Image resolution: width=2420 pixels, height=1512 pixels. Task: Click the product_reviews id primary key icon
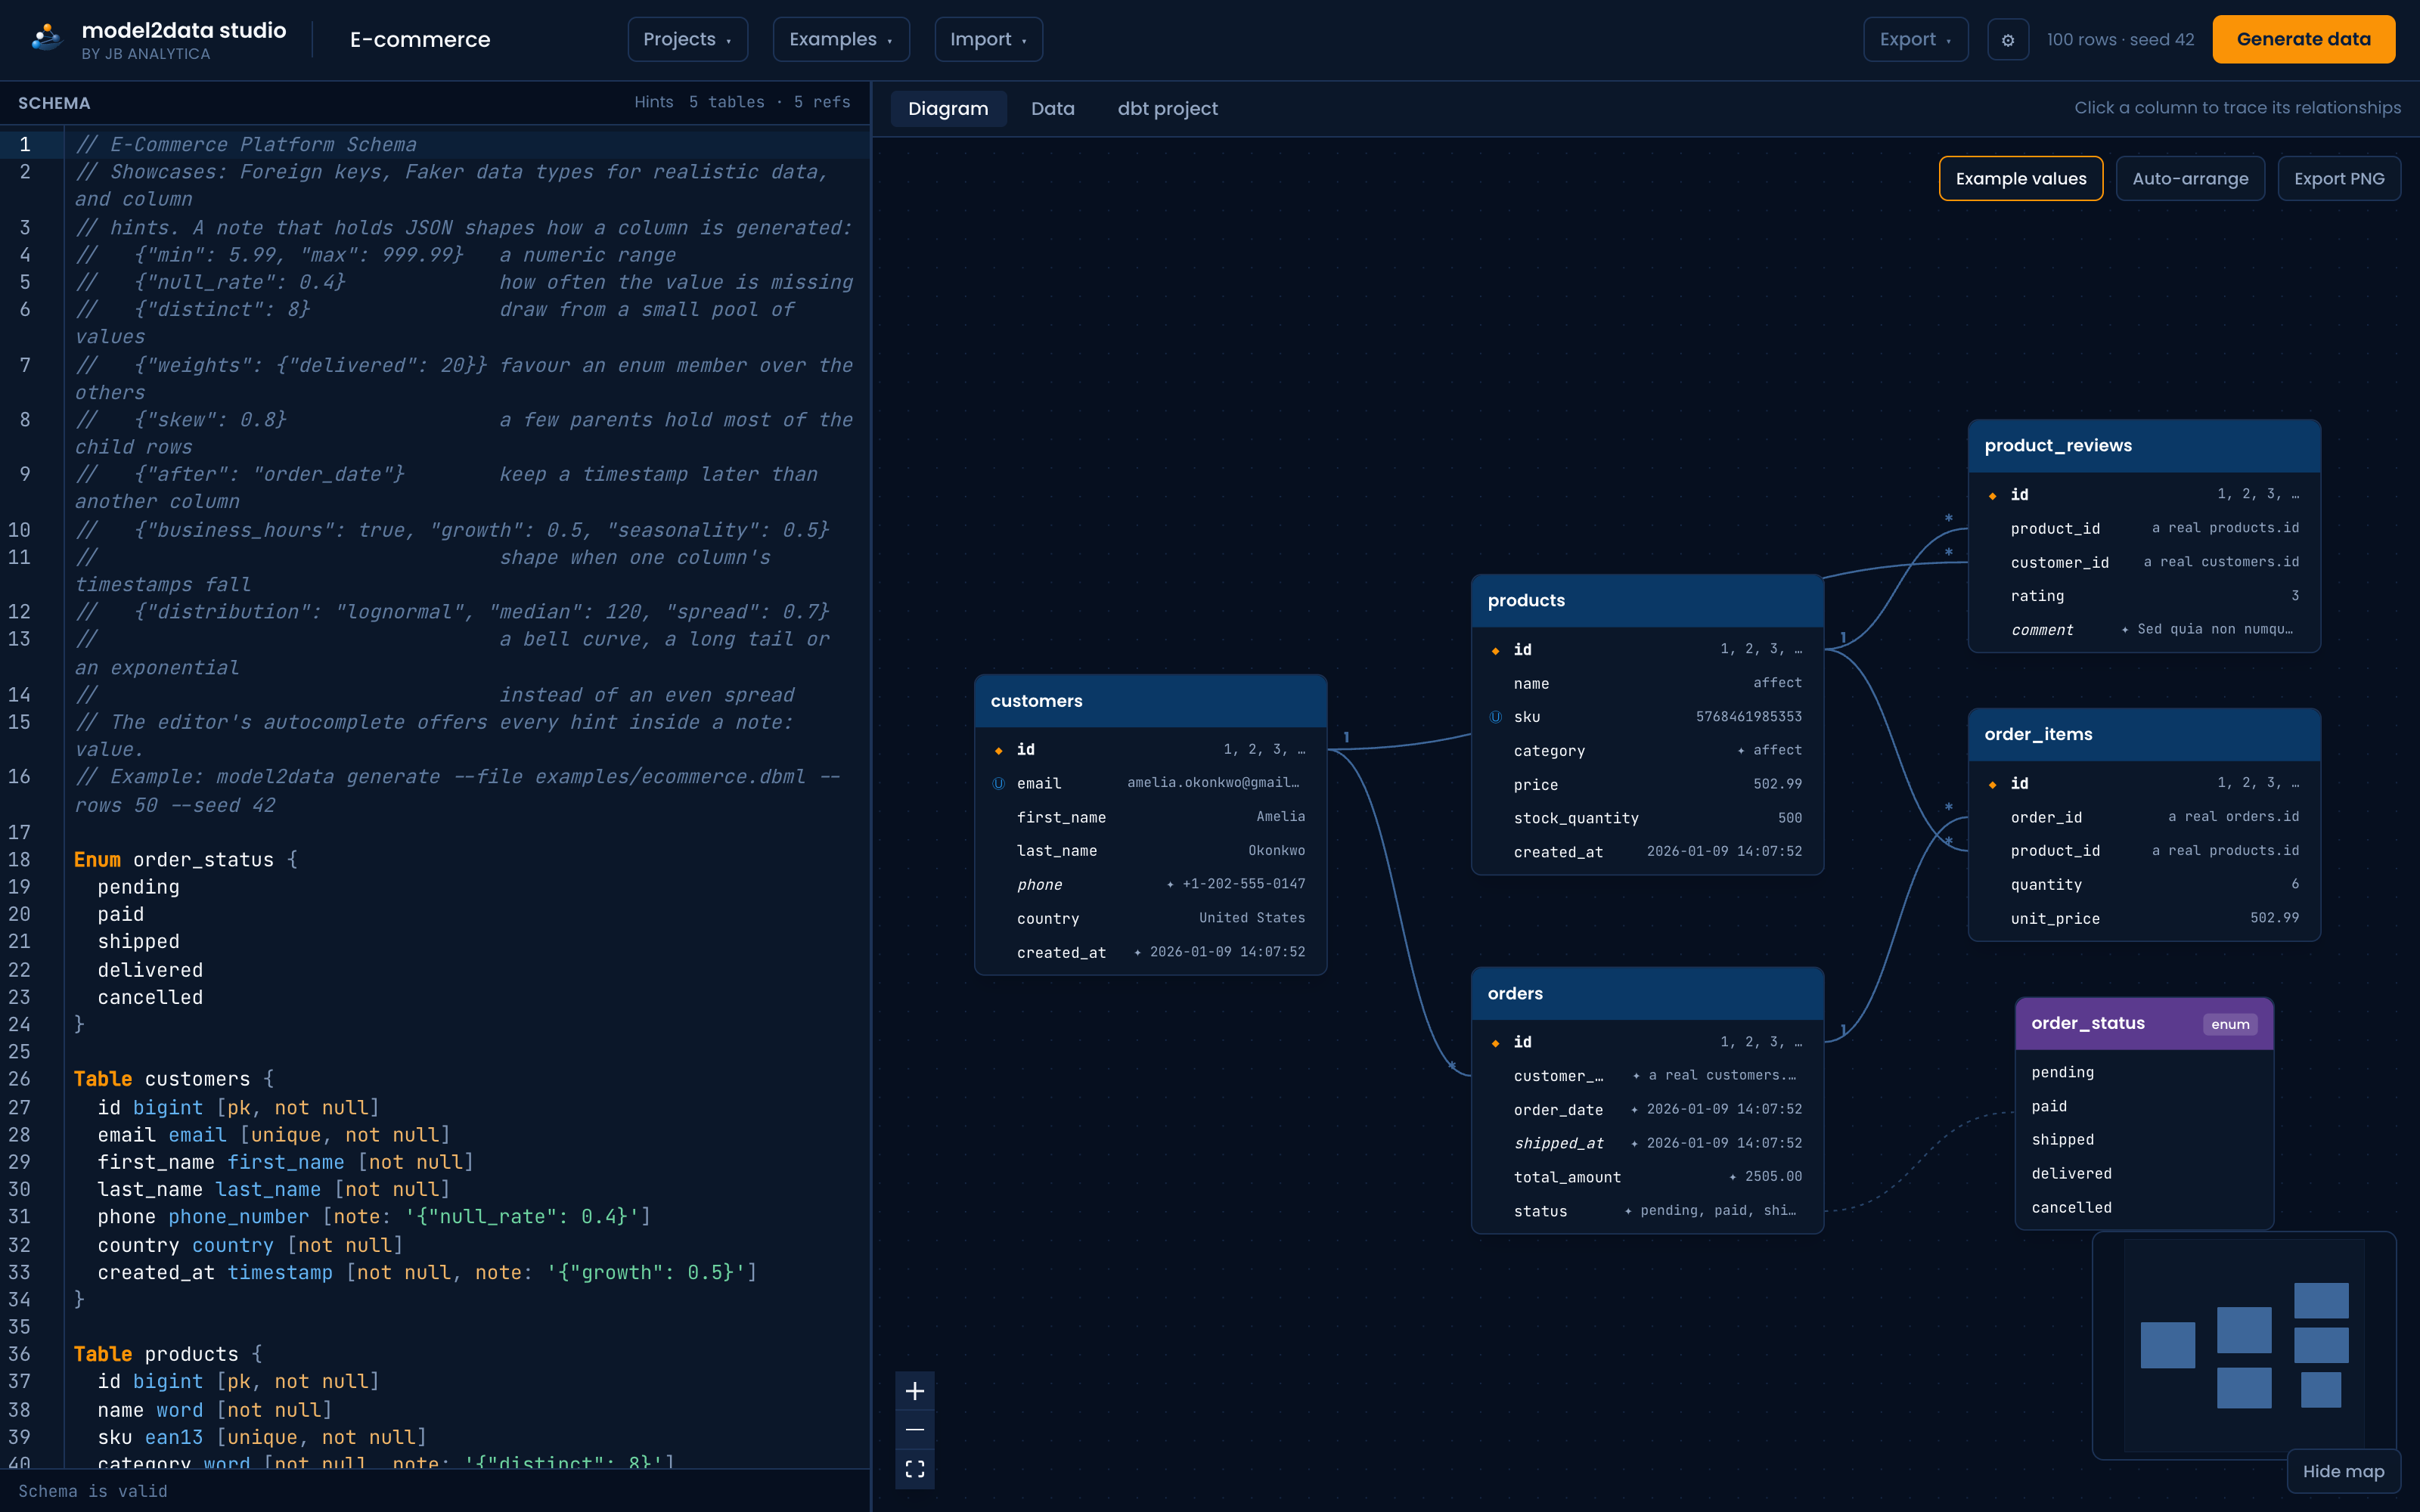(1992, 495)
